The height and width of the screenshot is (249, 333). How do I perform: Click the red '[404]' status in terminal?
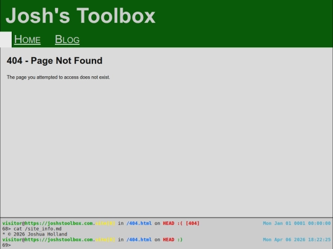point(192,223)
